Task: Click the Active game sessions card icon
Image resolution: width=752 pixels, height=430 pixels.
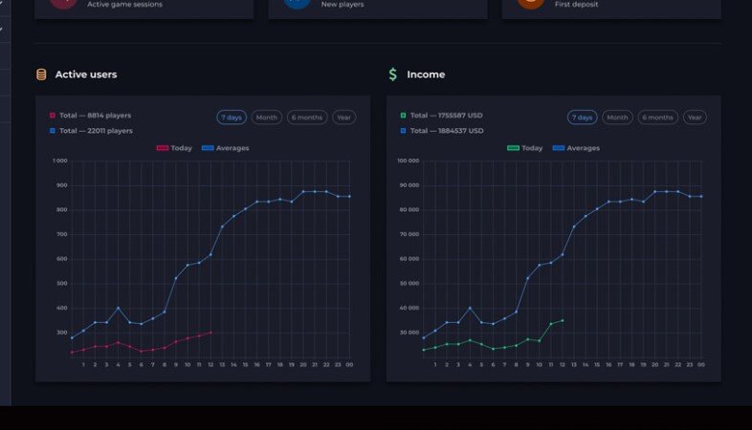Action: pyautogui.click(x=63, y=3)
